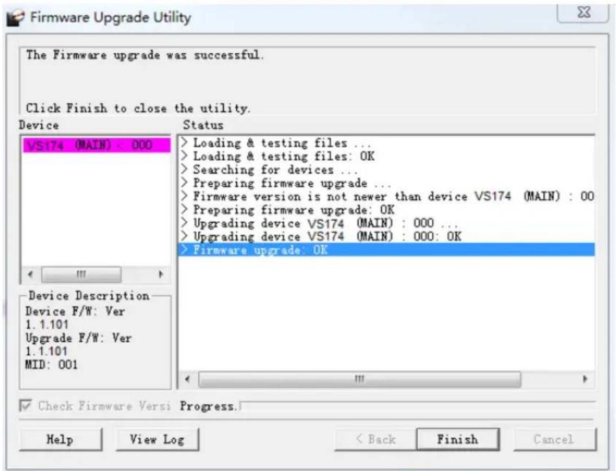Click the Status log horizontal scrollbar thumb
The height and width of the screenshot is (471, 616).
pyautogui.click(x=360, y=379)
